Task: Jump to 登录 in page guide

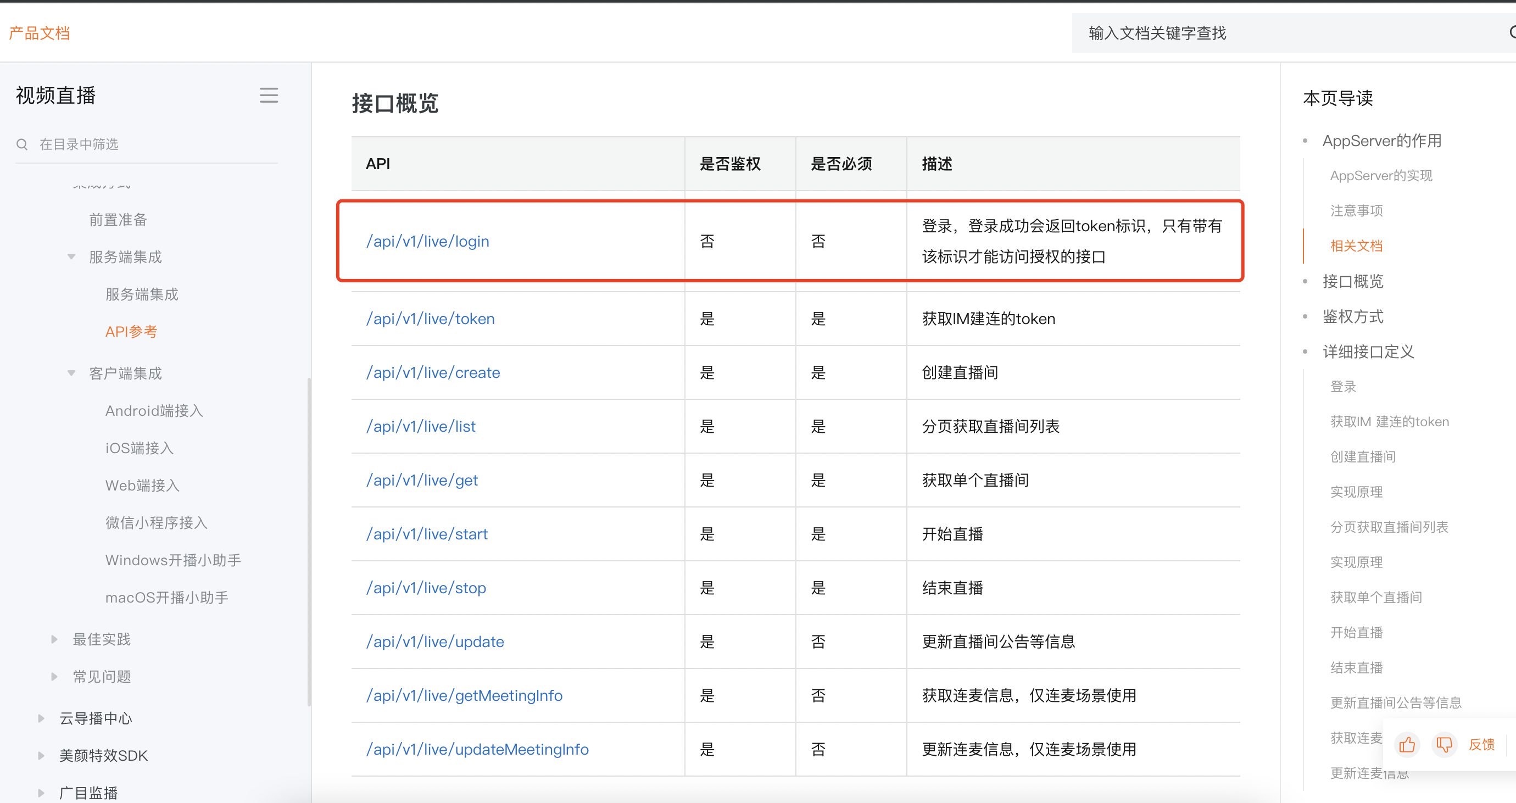Action: click(1343, 387)
